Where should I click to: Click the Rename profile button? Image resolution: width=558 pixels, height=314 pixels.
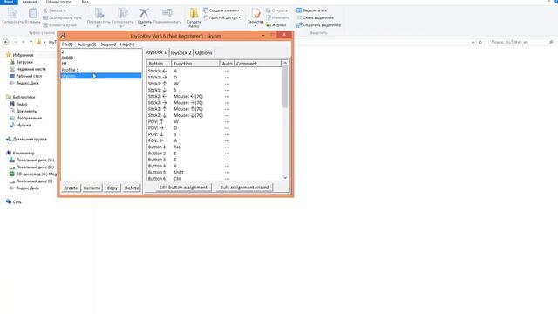click(92, 188)
